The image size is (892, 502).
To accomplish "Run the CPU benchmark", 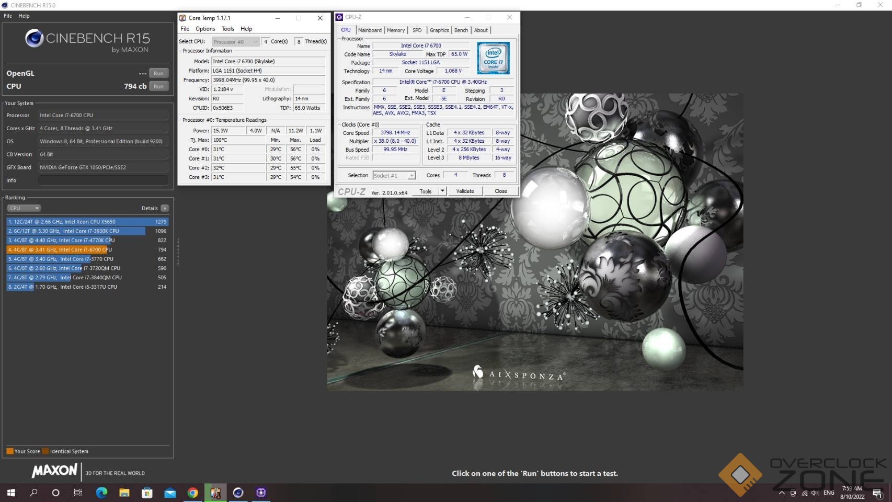I will (159, 86).
